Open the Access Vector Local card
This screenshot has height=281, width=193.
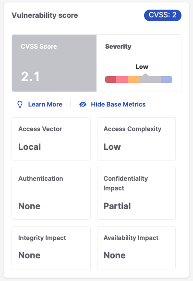point(51,139)
